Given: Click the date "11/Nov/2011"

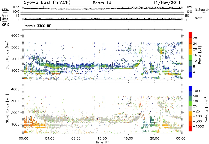Looking at the screenshot, I should point(167,3).
